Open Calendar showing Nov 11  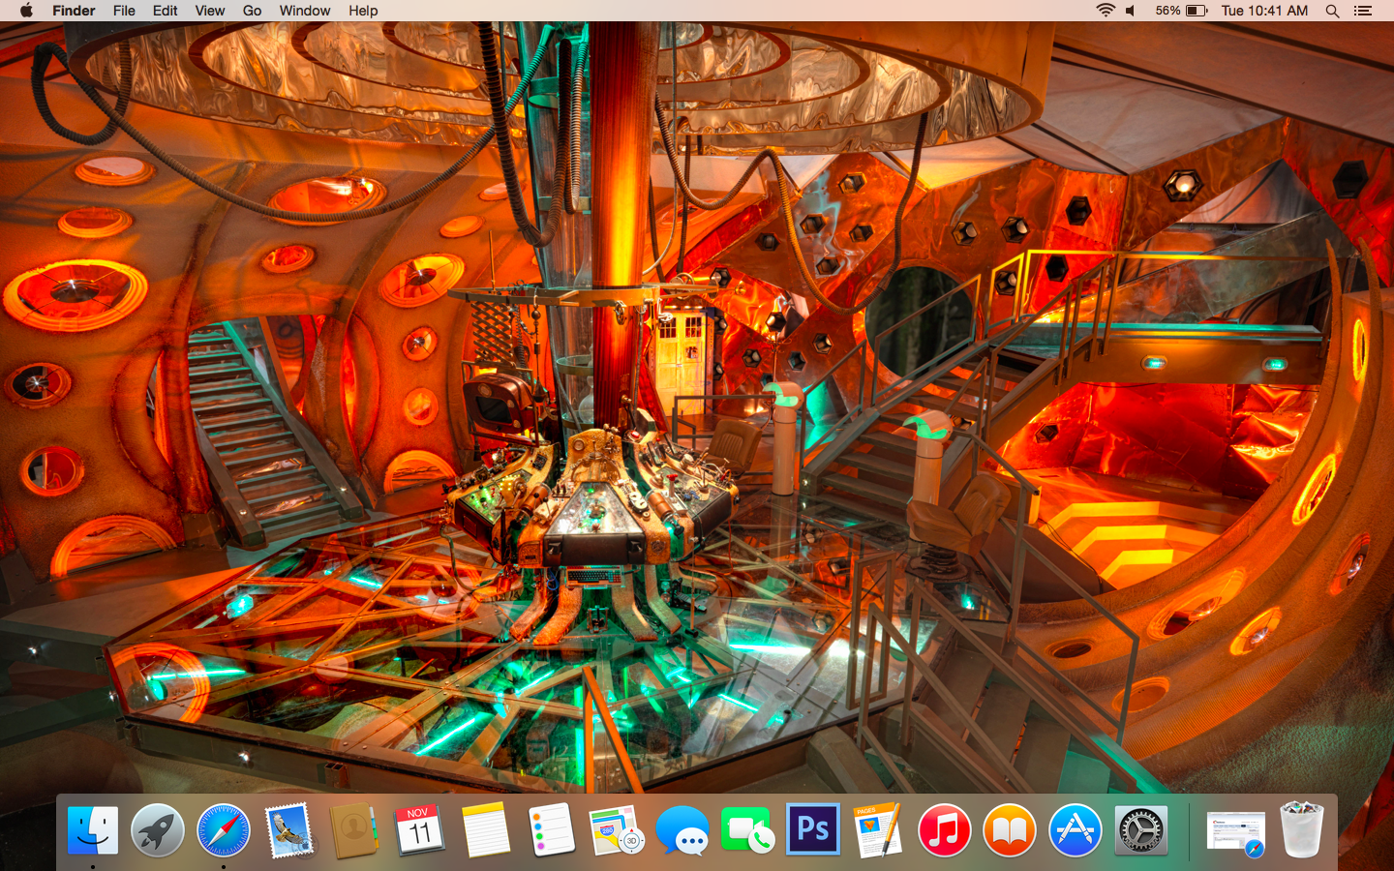point(420,830)
